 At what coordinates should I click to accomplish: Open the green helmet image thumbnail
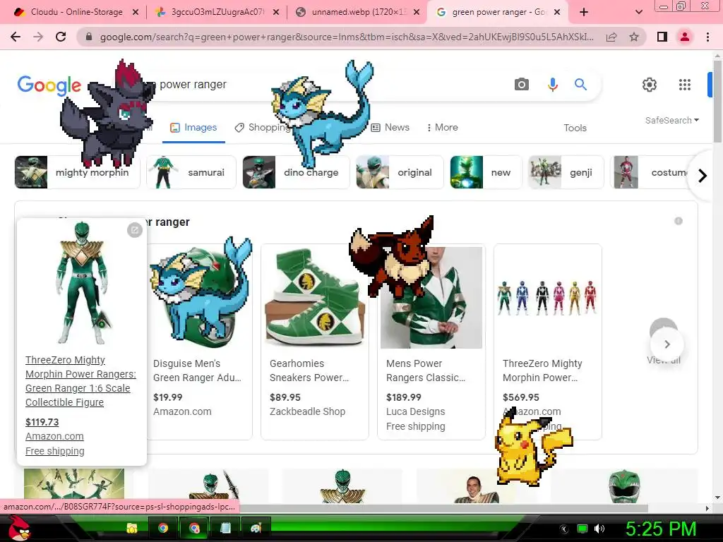[624, 486]
